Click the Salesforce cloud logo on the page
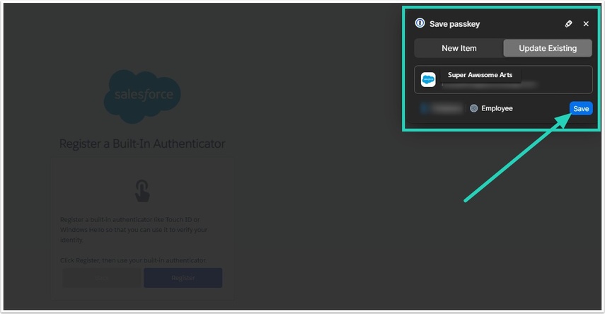This screenshot has width=605, height=314. click(142, 96)
